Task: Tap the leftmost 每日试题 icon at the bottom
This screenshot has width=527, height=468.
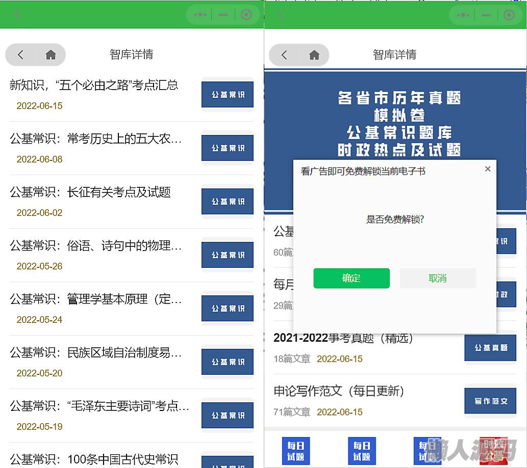Action: pyautogui.click(x=296, y=451)
